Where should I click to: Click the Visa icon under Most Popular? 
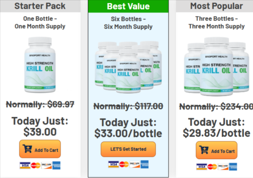coord(201,165)
